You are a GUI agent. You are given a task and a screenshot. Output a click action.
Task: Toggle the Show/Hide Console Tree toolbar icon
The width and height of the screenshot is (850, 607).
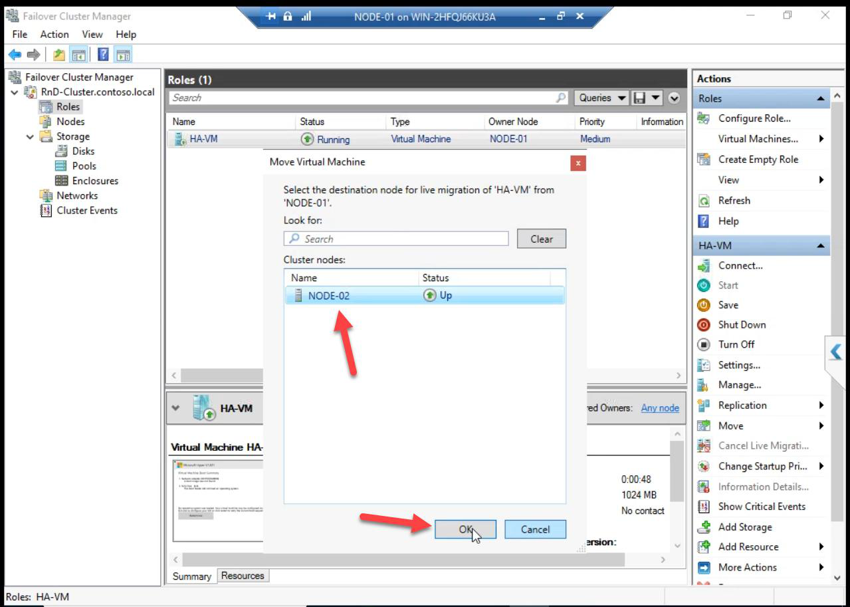coord(78,55)
